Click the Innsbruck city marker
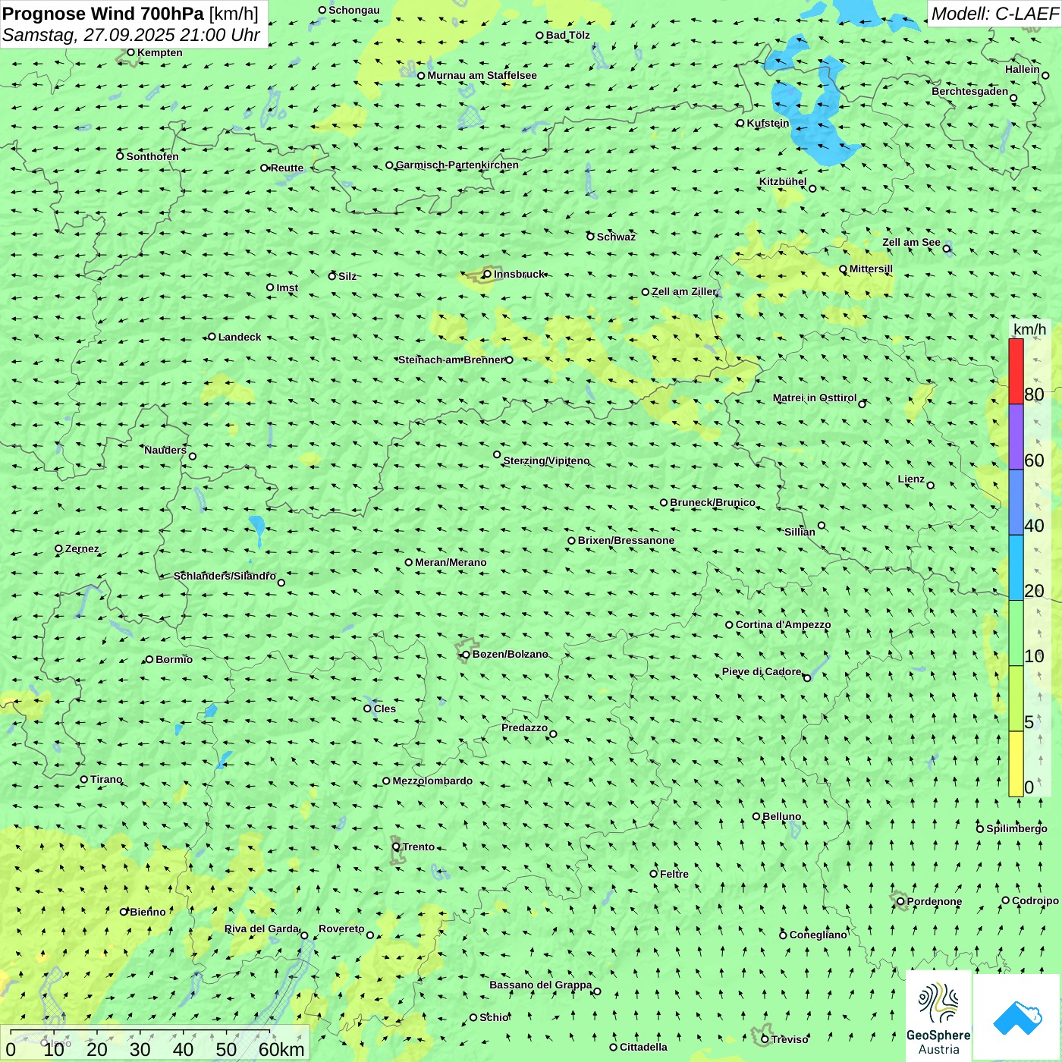The height and width of the screenshot is (1062, 1062). pyautogui.click(x=487, y=274)
